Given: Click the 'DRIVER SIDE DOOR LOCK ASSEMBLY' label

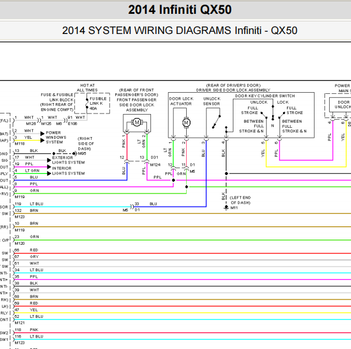Looking at the screenshot, I should [x=233, y=90].
